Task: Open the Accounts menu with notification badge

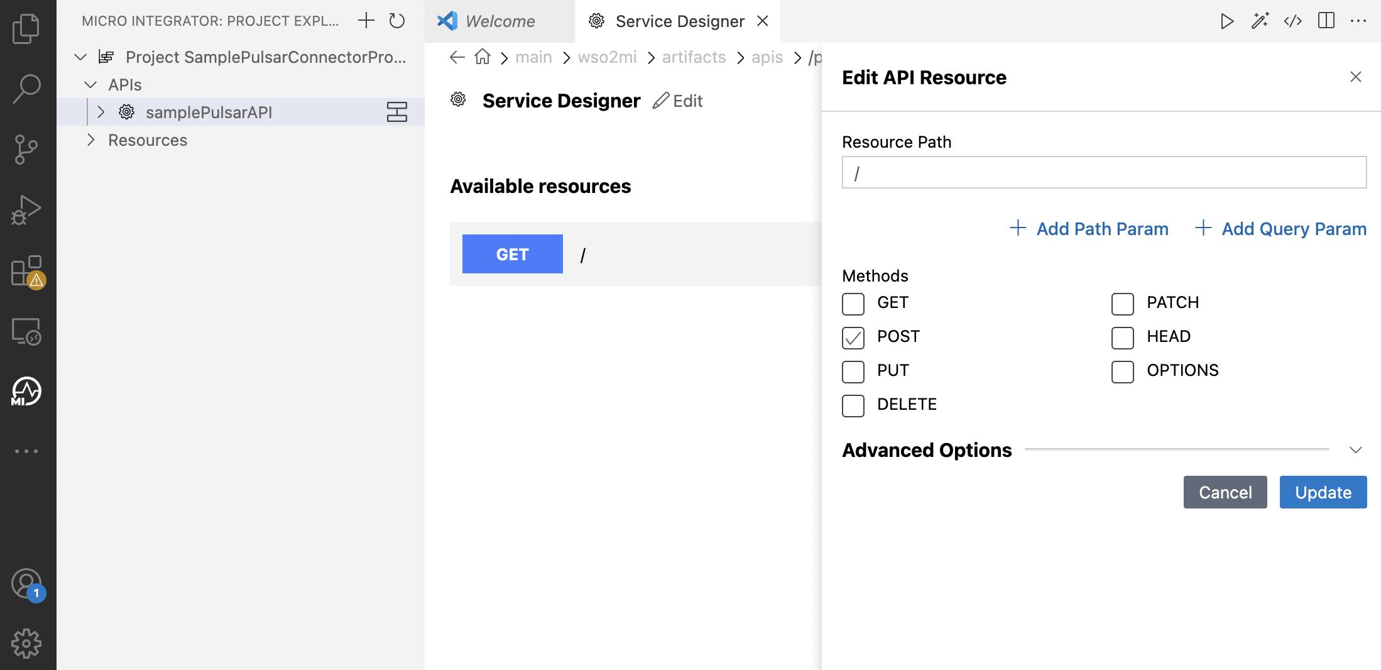Action: point(28,585)
